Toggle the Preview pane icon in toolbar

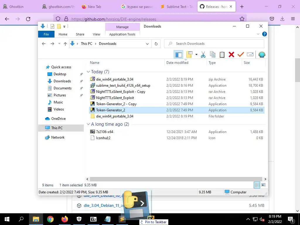[x=178, y=55]
